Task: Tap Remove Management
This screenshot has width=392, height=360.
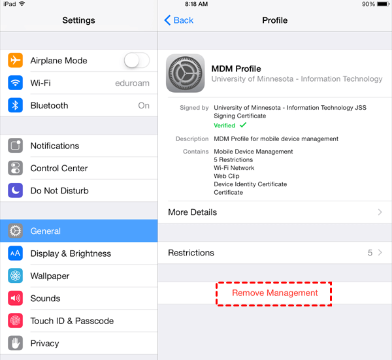Action: [275, 293]
